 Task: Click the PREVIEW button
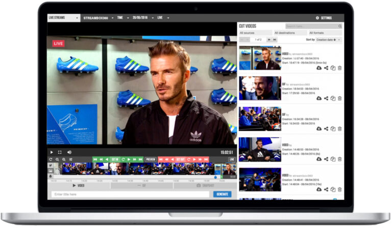click(x=151, y=159)
